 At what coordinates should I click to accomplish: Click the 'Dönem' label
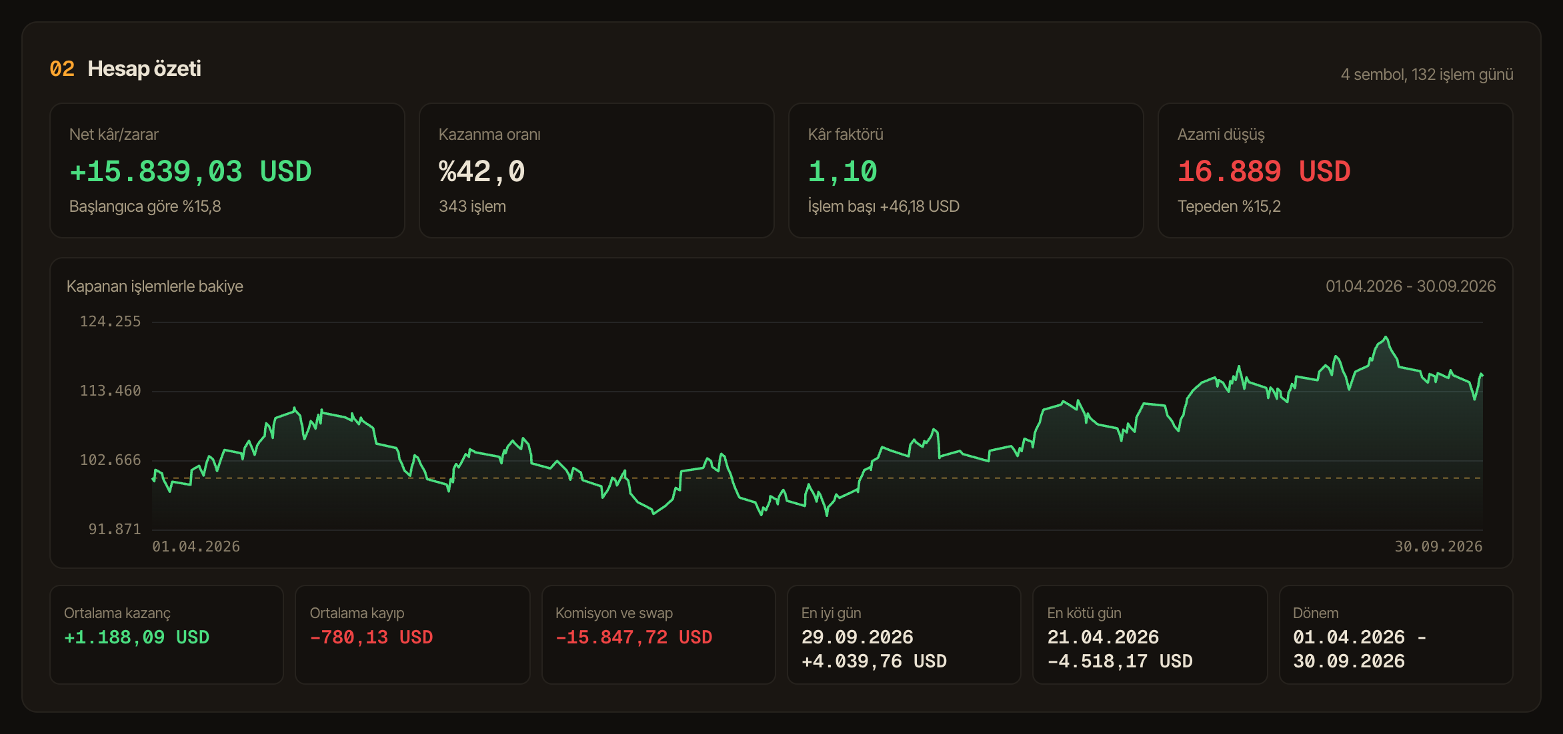(x=1316, y=613)
